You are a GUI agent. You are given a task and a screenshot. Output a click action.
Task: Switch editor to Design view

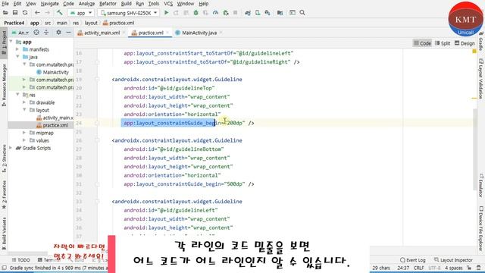click(x=465, y=43)
